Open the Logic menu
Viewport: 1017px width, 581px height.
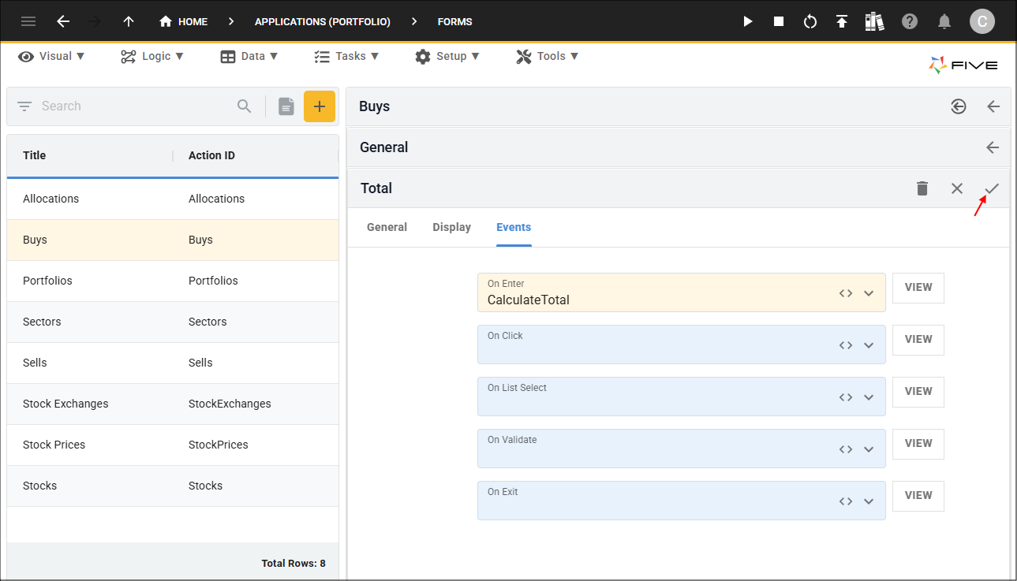tap(152, 56)
